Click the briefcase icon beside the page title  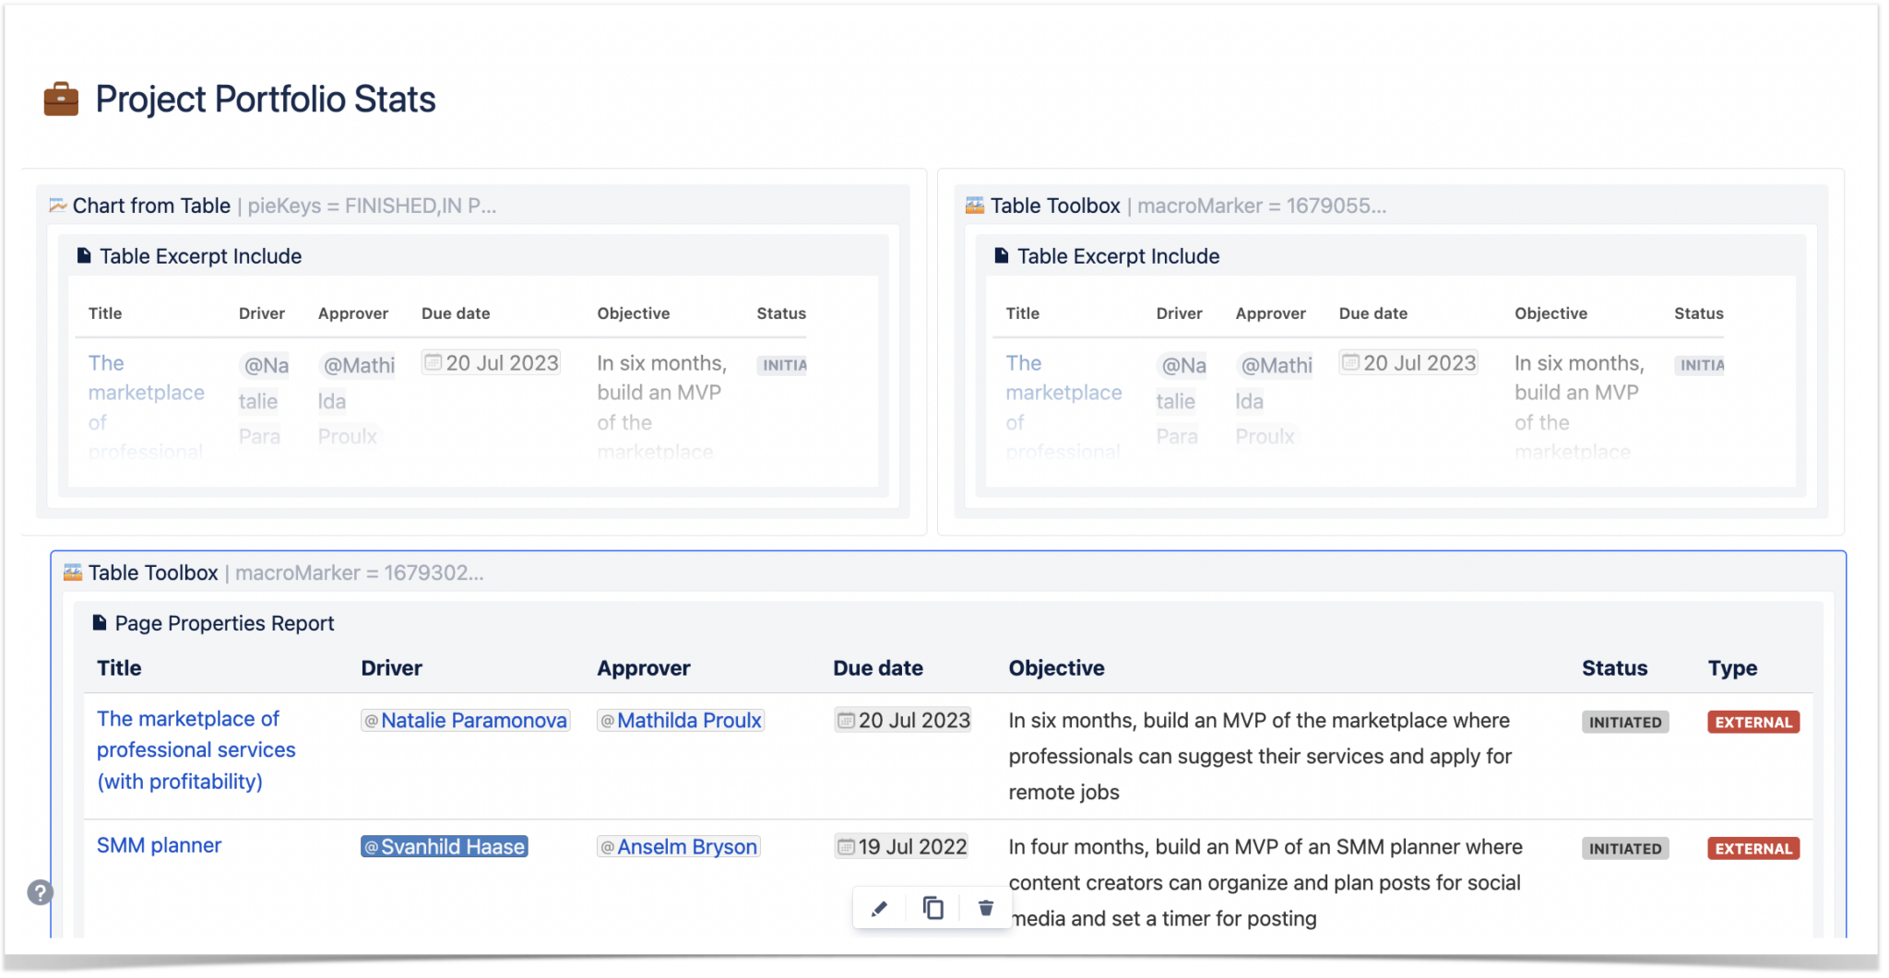coord(60,99)
